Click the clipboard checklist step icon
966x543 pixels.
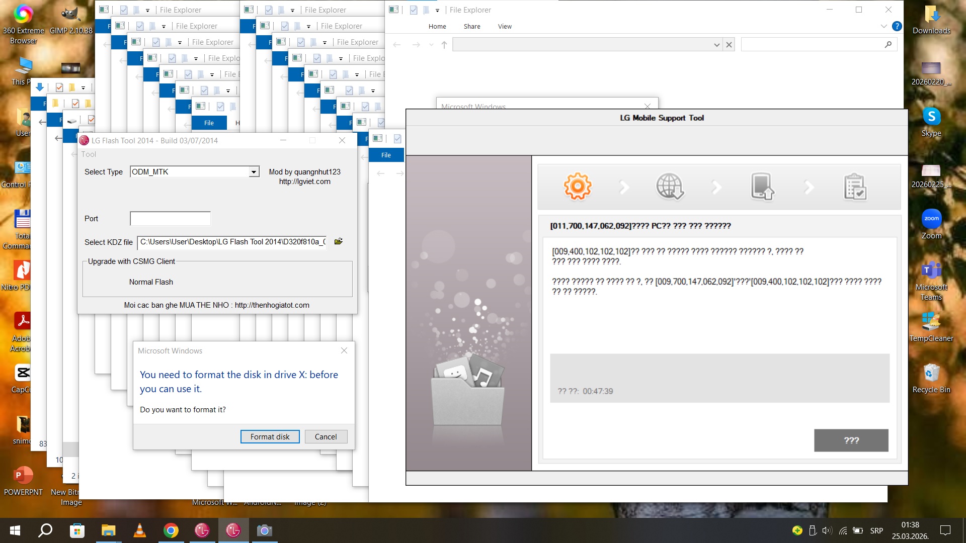point(855,187)
